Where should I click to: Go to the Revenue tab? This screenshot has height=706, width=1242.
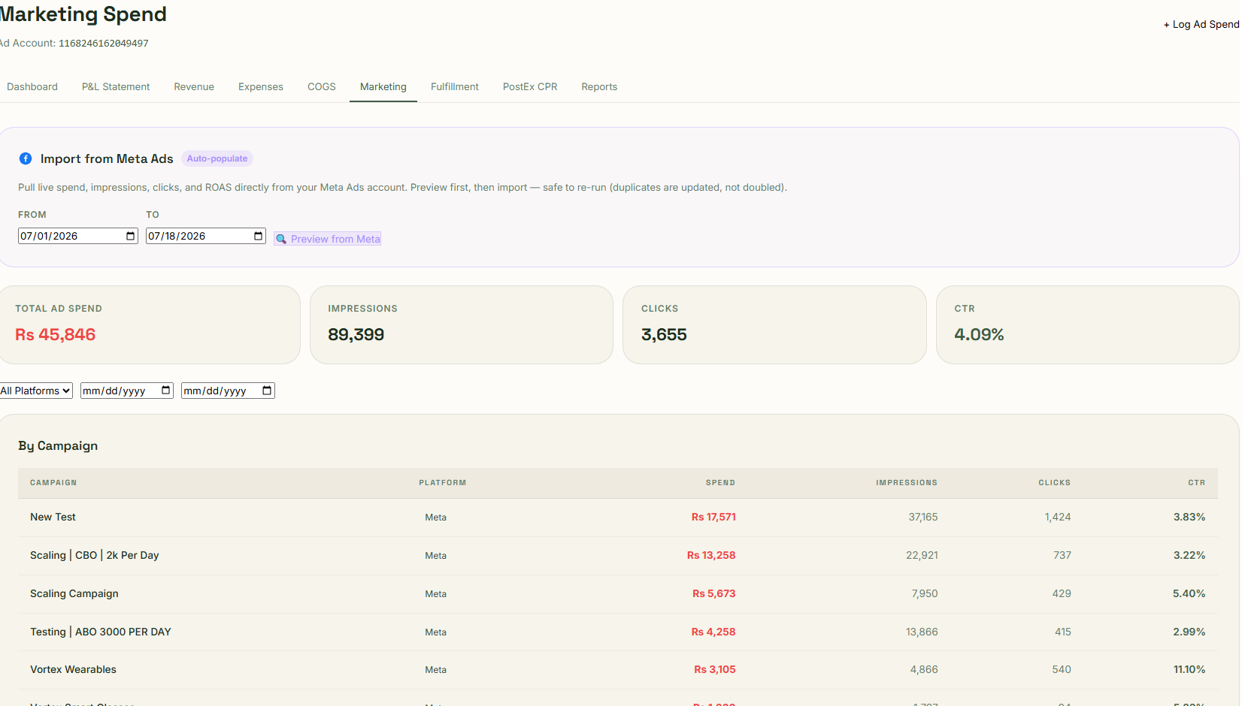click(x=194, y=87)
